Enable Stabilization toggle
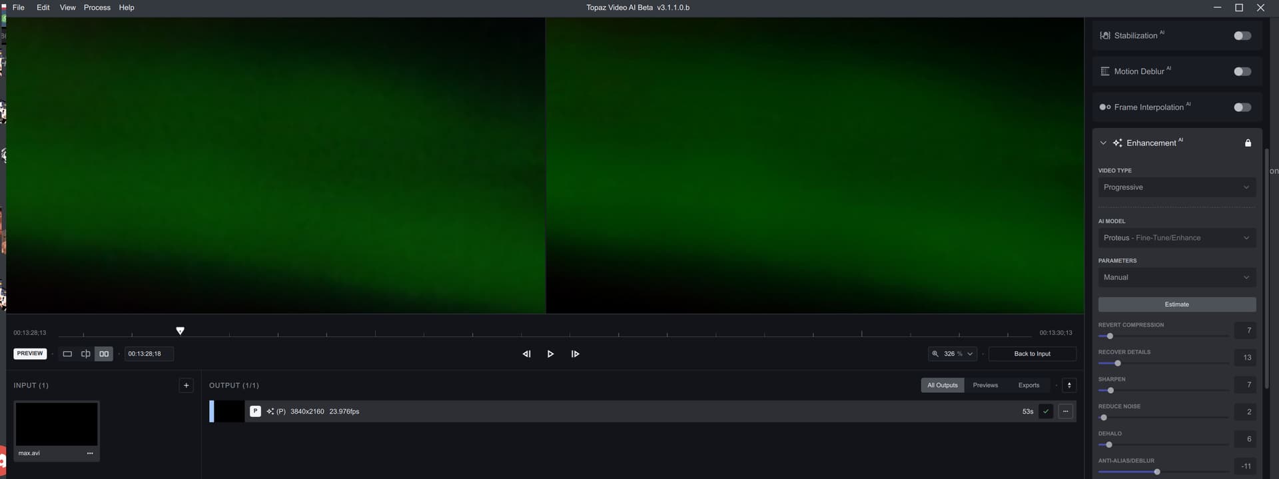Screen dimensions: 1279x479 [1242, 36]
